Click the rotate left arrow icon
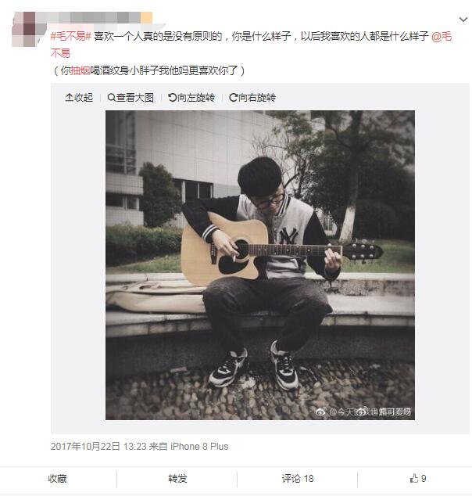Image resolution: width=472 pixels, height=496 pixels. [x=172, y=98]
